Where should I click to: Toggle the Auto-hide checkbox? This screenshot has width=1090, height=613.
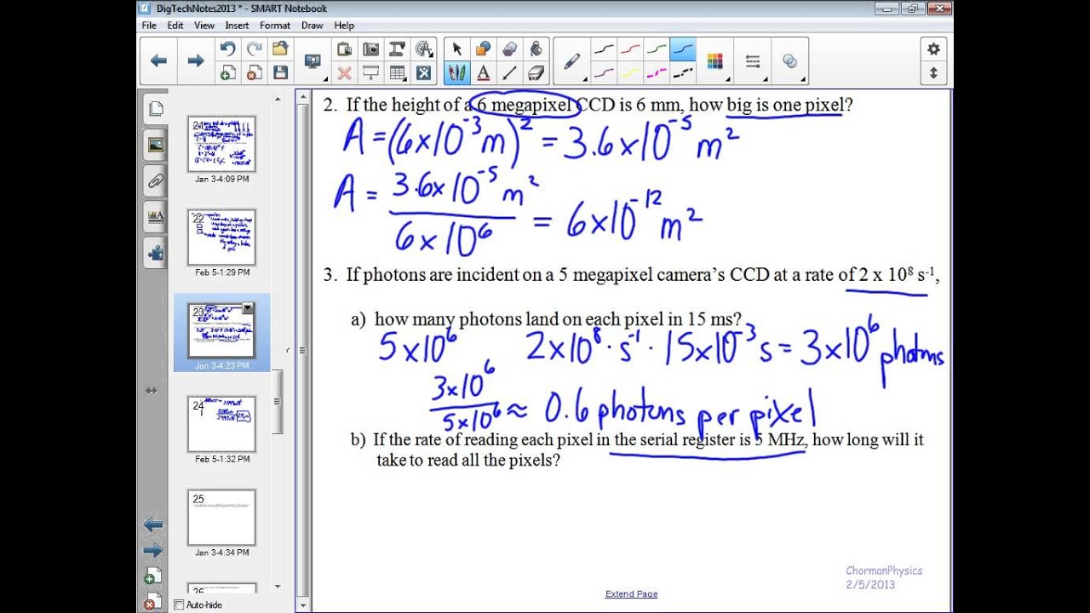[x=179, y=604]
